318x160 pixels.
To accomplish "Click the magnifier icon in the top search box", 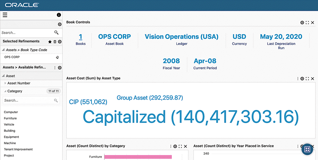I will click(x=56, y=33).
